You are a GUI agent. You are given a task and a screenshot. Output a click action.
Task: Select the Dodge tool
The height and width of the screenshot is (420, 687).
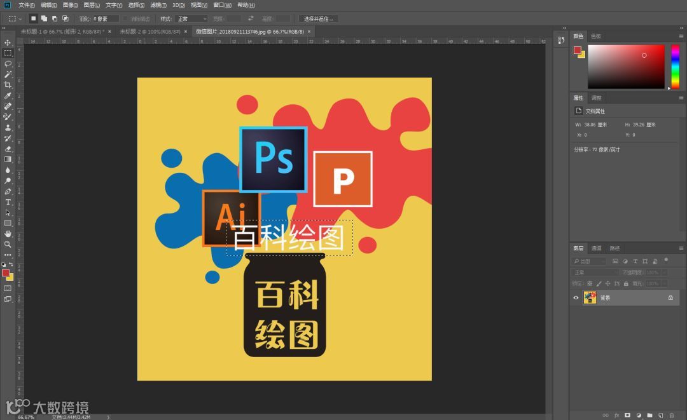tap(8, 180)
